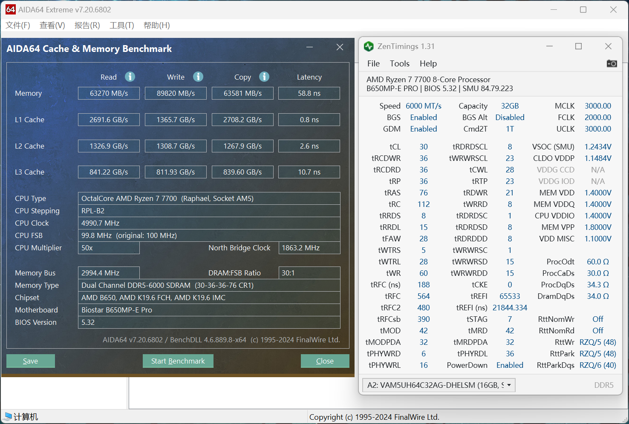Click the Write info icon
The width and height of the screenshot is (629, 424).
(198, 77)
